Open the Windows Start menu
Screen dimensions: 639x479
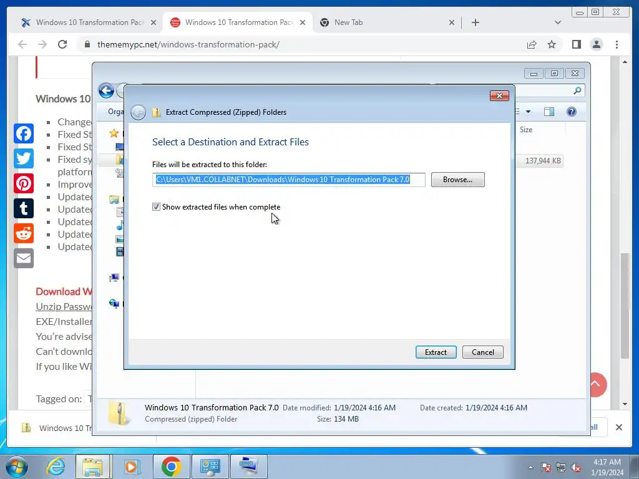(16, 467)
